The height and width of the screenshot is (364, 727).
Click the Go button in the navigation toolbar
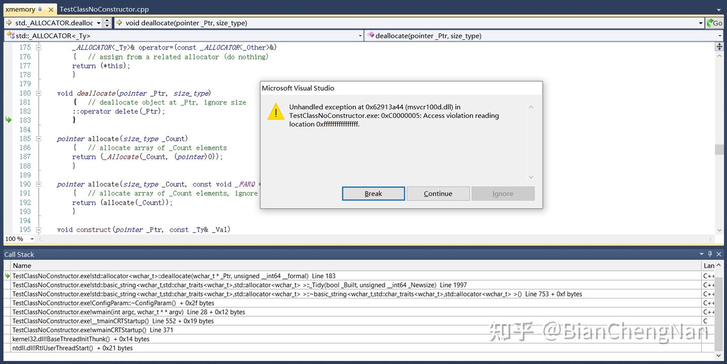[x=714, y=23]
